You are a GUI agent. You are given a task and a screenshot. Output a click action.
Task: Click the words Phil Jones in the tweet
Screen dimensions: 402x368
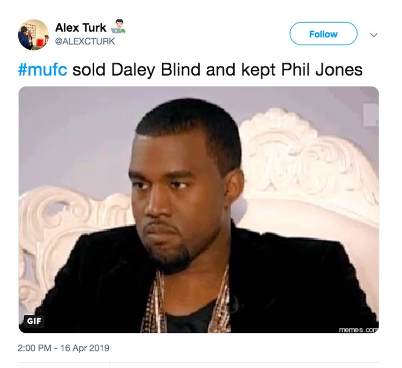click(322, 70)
